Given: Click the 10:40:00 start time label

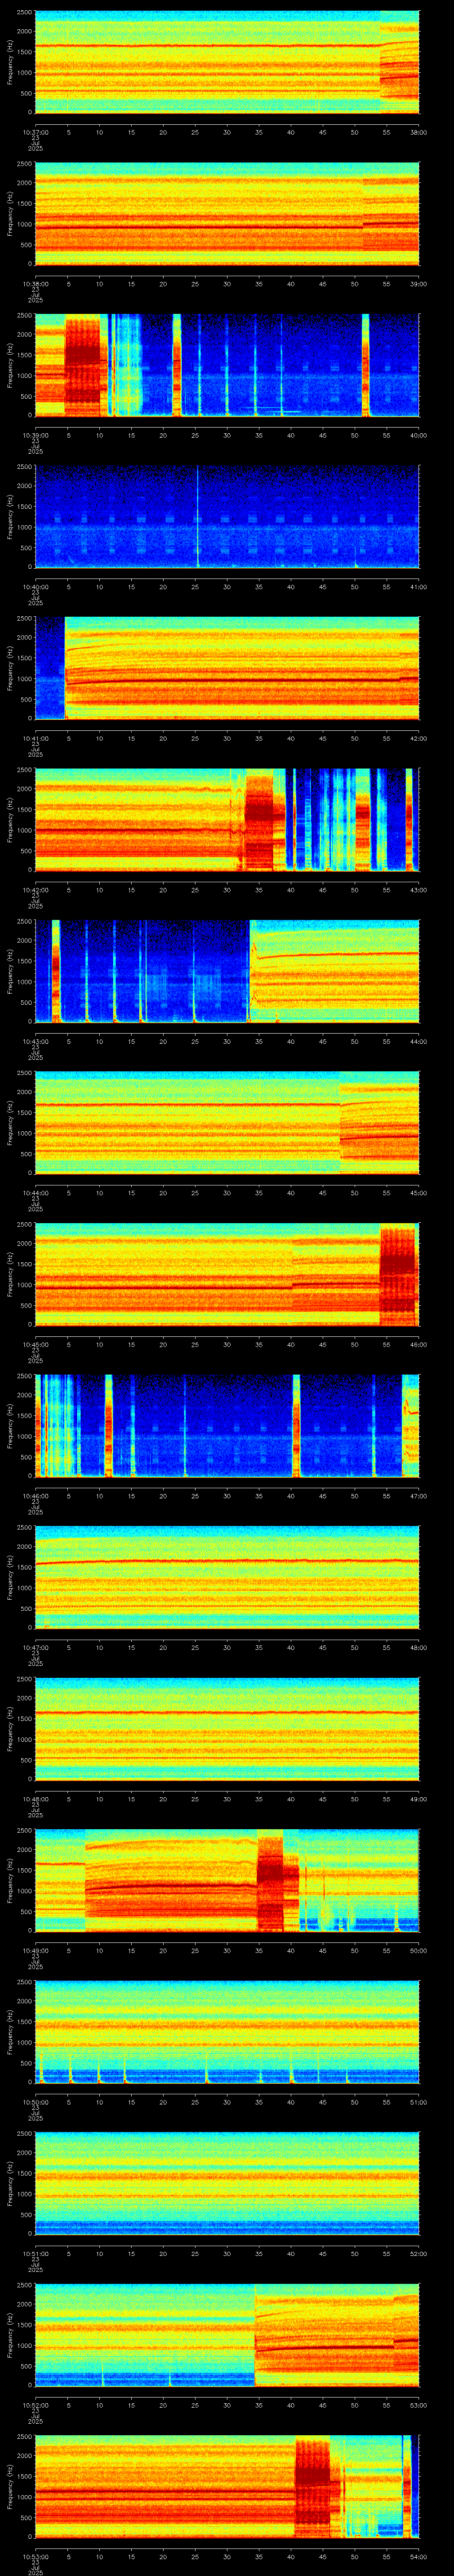Looking at the screenshot, I should [x=35, y=586].
